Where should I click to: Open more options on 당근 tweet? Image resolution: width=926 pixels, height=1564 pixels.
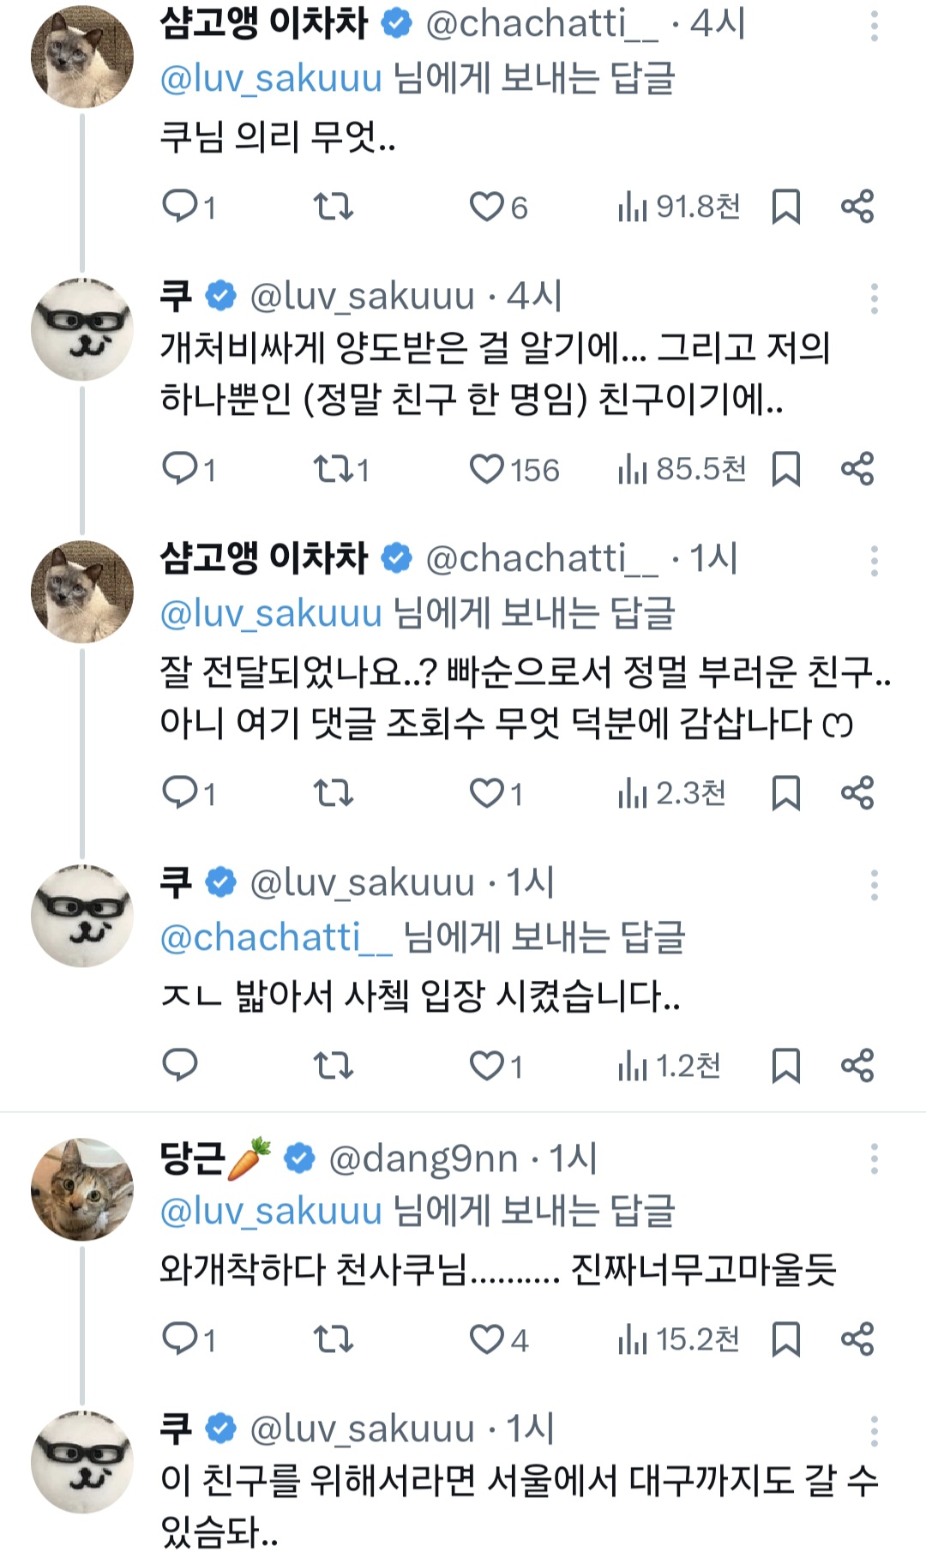point(874,1158)
